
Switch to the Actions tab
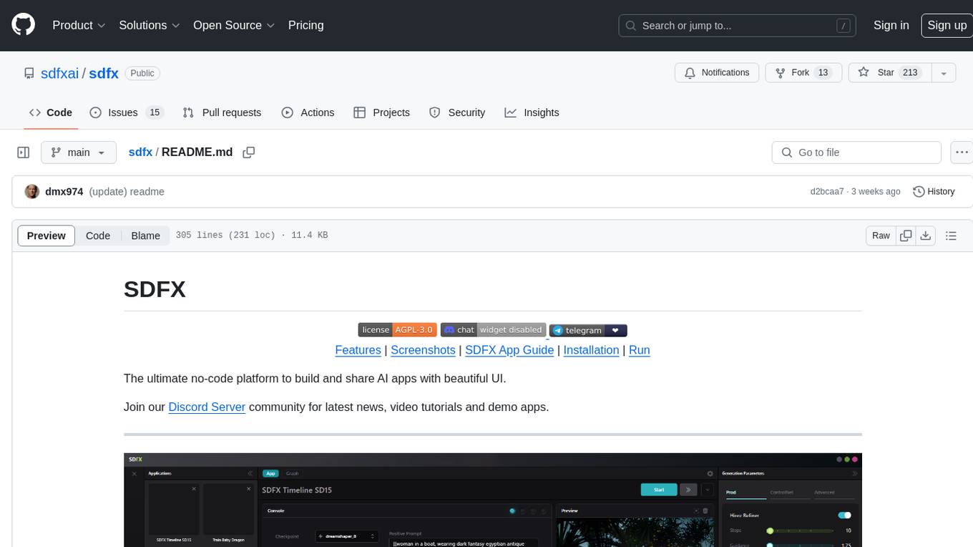[308, 112]
